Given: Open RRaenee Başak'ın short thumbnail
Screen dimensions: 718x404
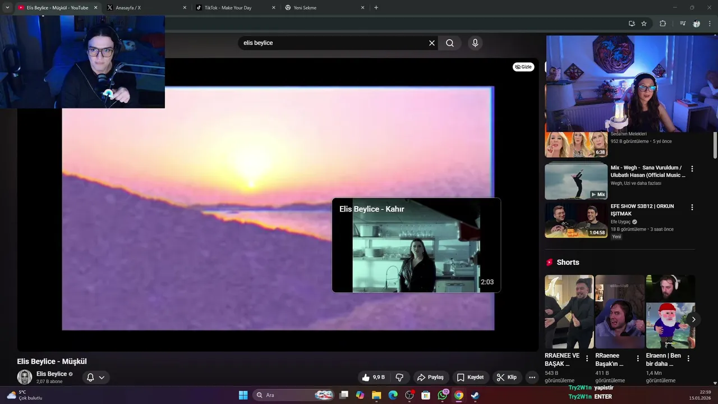Looking at the screenshot, I should point(620,312).
